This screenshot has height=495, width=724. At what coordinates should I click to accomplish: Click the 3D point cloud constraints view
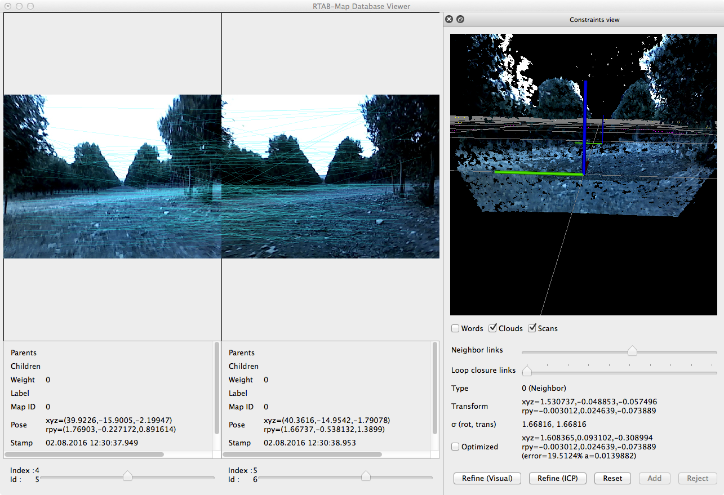tap(583, 175)
